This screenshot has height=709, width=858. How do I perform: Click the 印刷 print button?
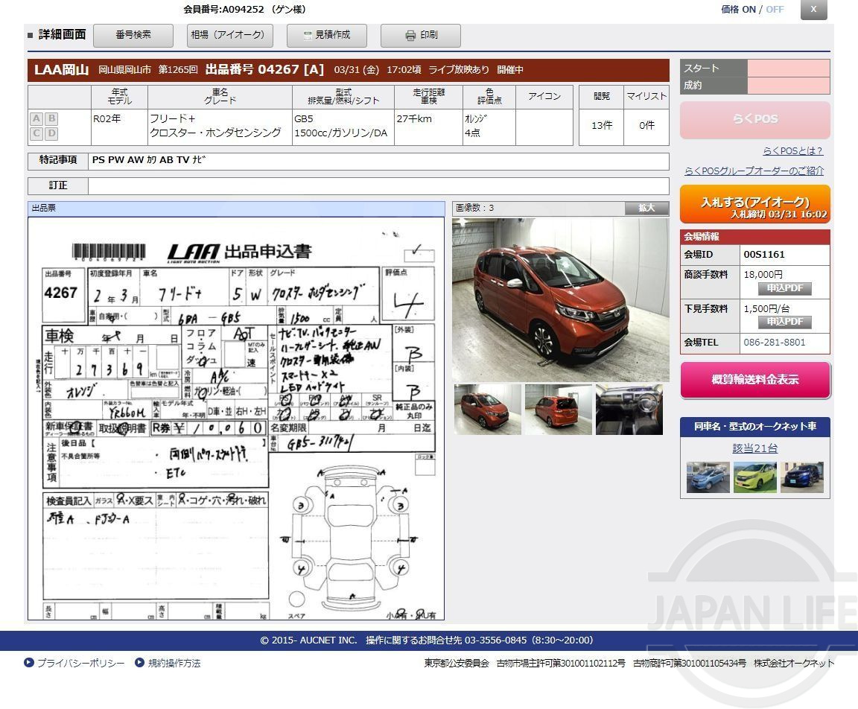(x=421, y=35)
